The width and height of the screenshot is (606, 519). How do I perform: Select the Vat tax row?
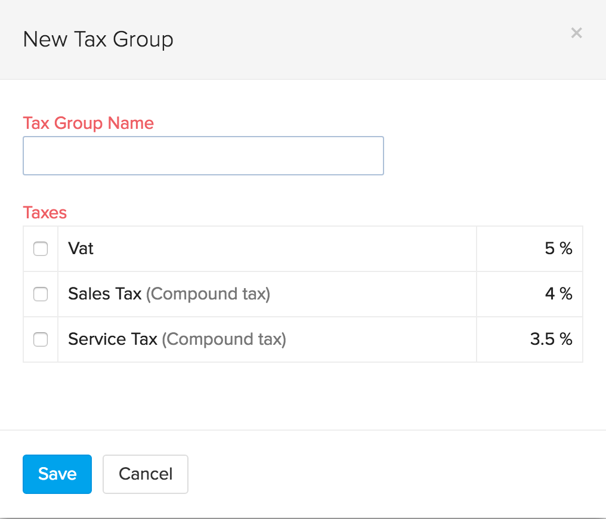[x=81, y=248]
